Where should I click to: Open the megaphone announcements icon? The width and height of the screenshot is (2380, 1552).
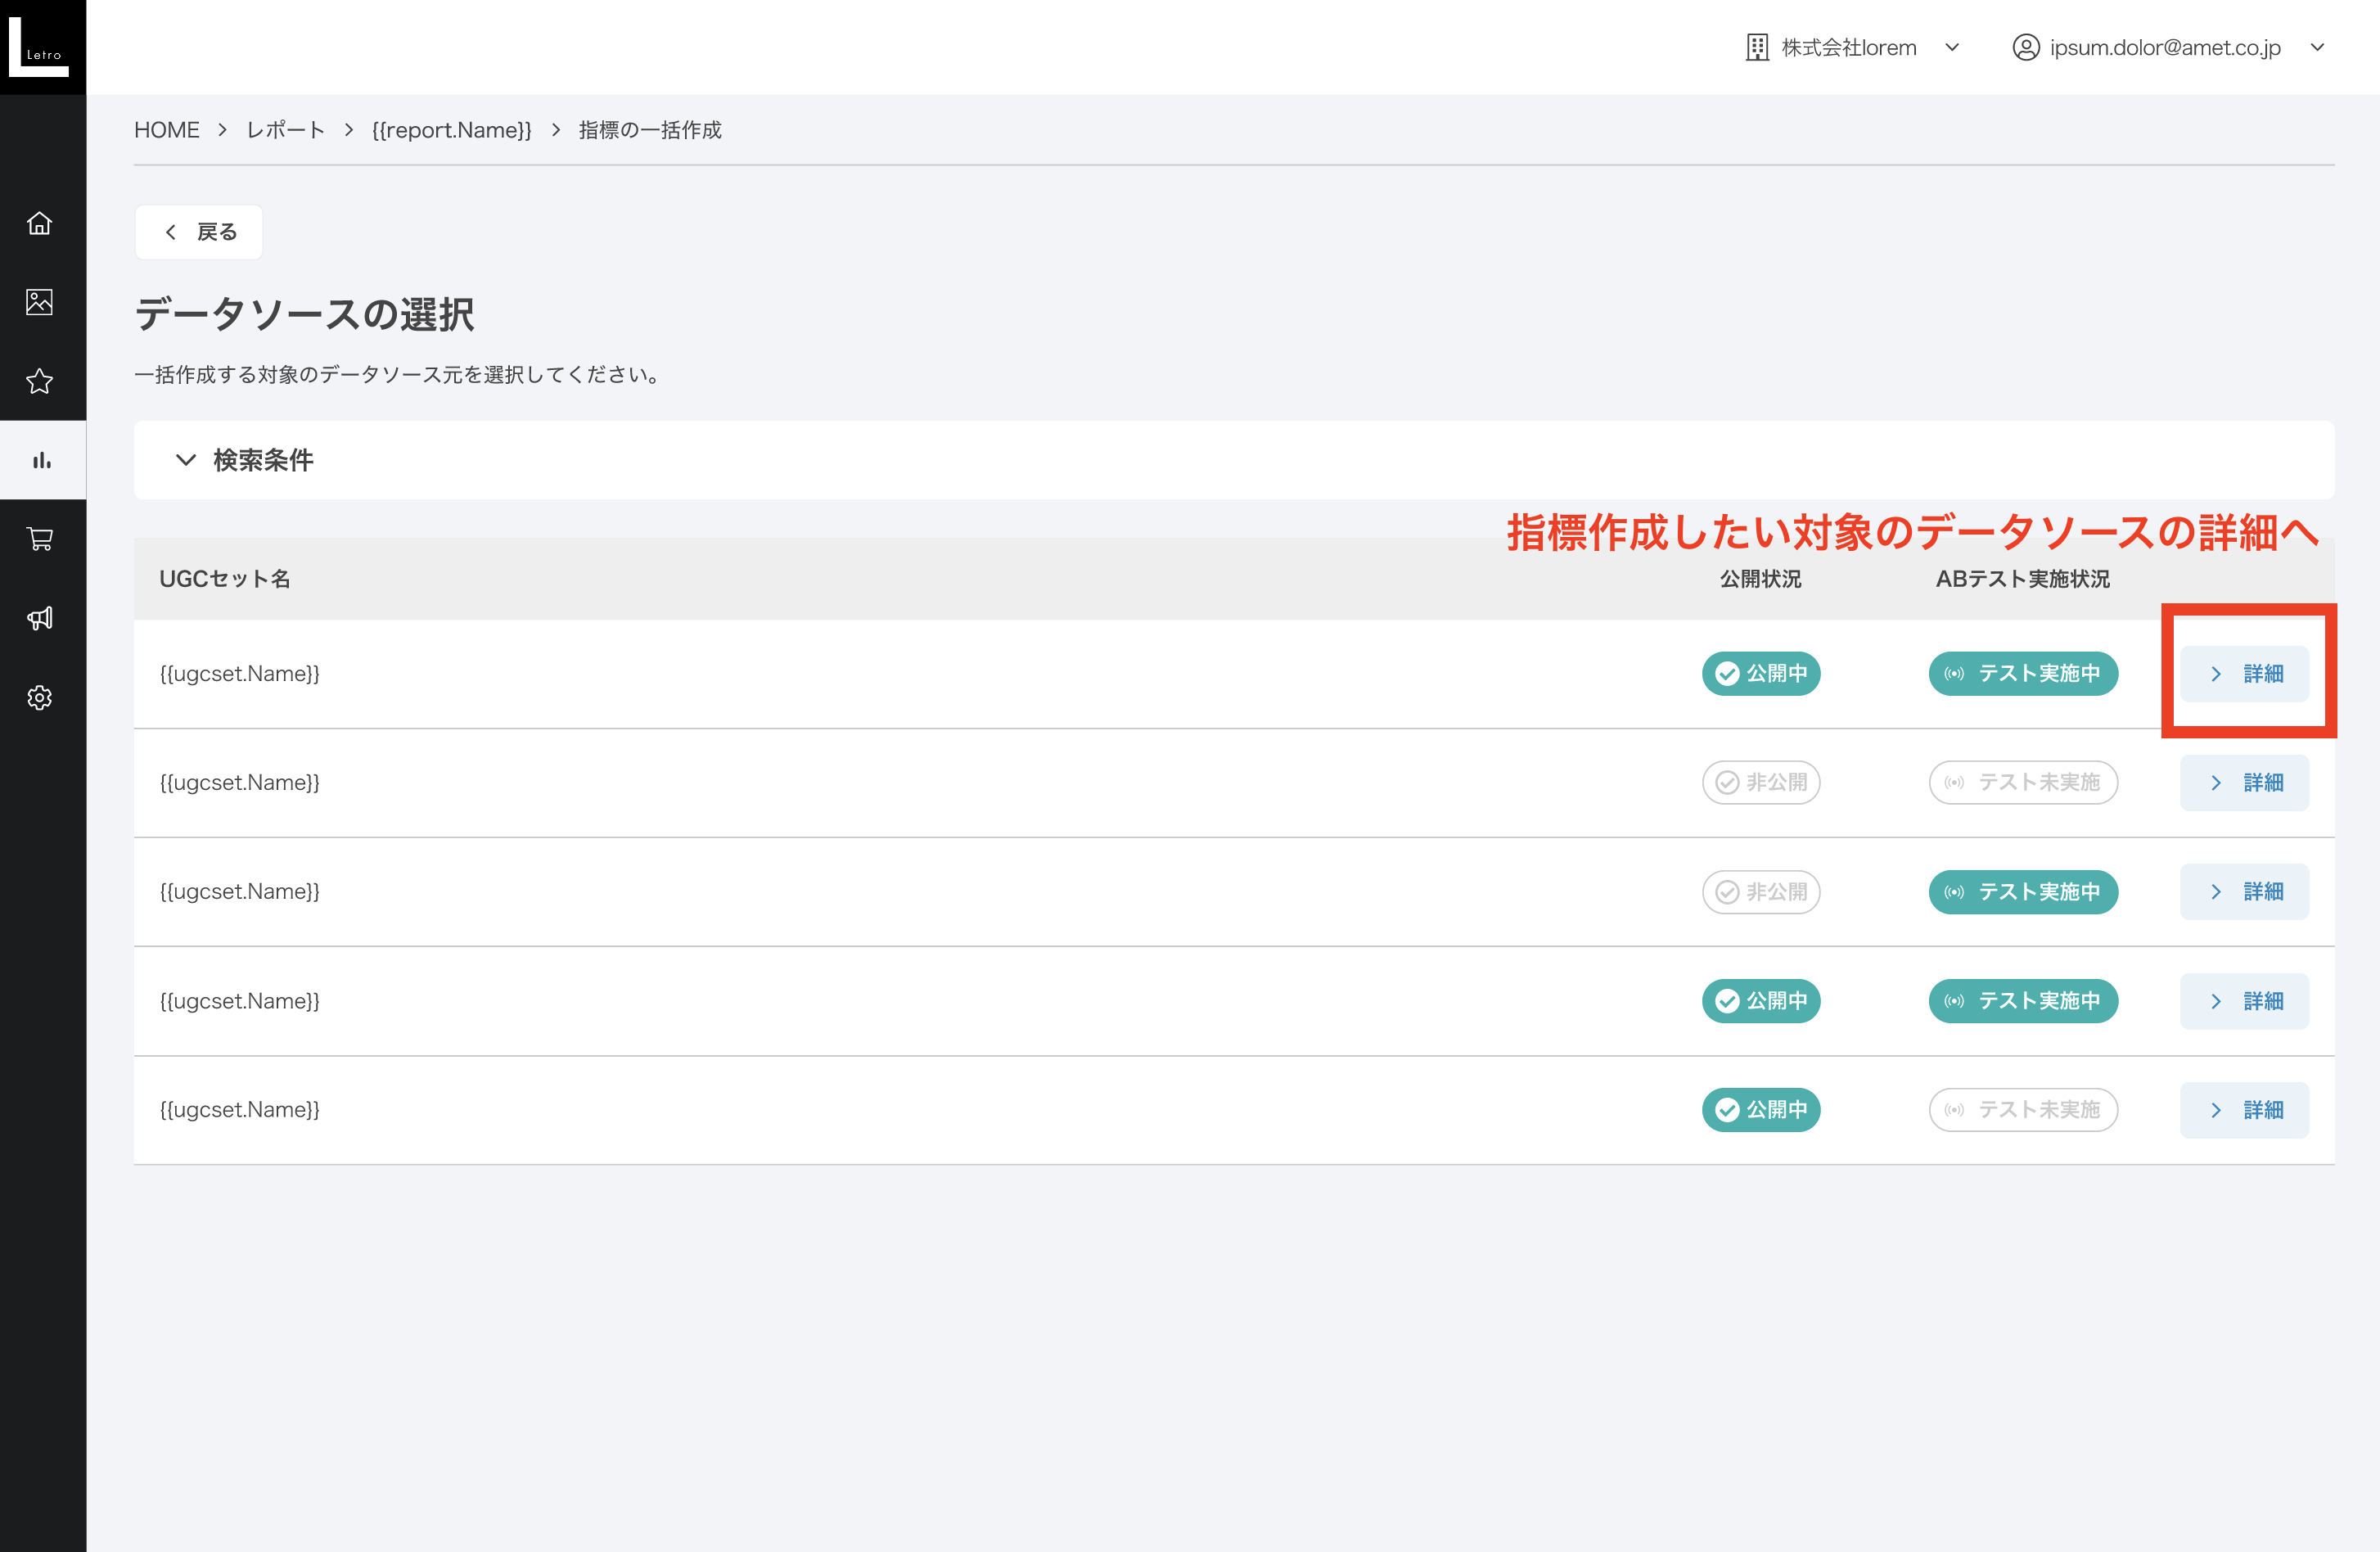(x=40, y=618)
